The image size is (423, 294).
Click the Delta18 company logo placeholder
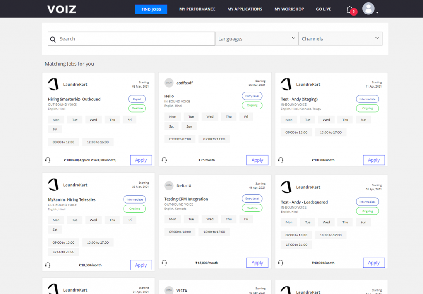click(x=169, y=185)
